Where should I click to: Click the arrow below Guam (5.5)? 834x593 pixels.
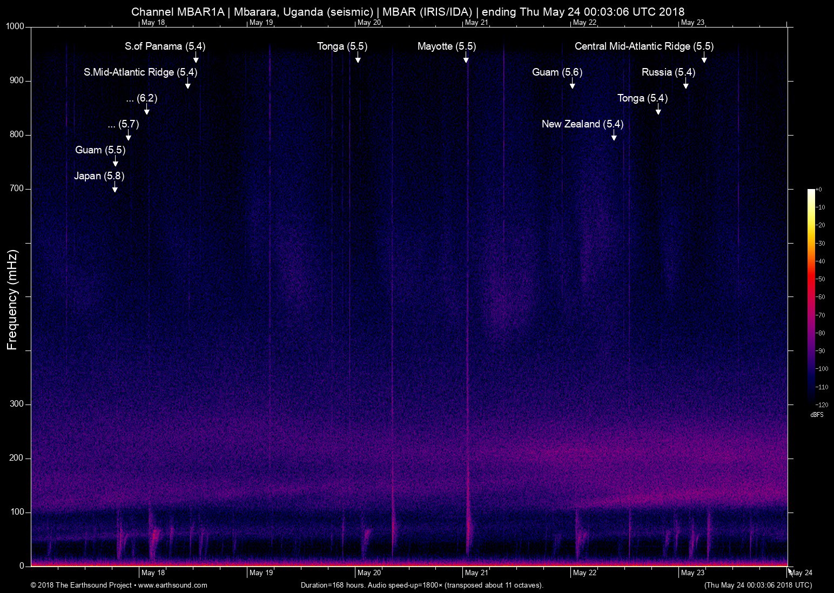pyautogui.click(x=115, y=161)
